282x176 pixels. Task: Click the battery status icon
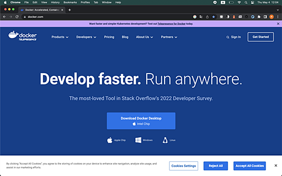[x=231, y=2]
